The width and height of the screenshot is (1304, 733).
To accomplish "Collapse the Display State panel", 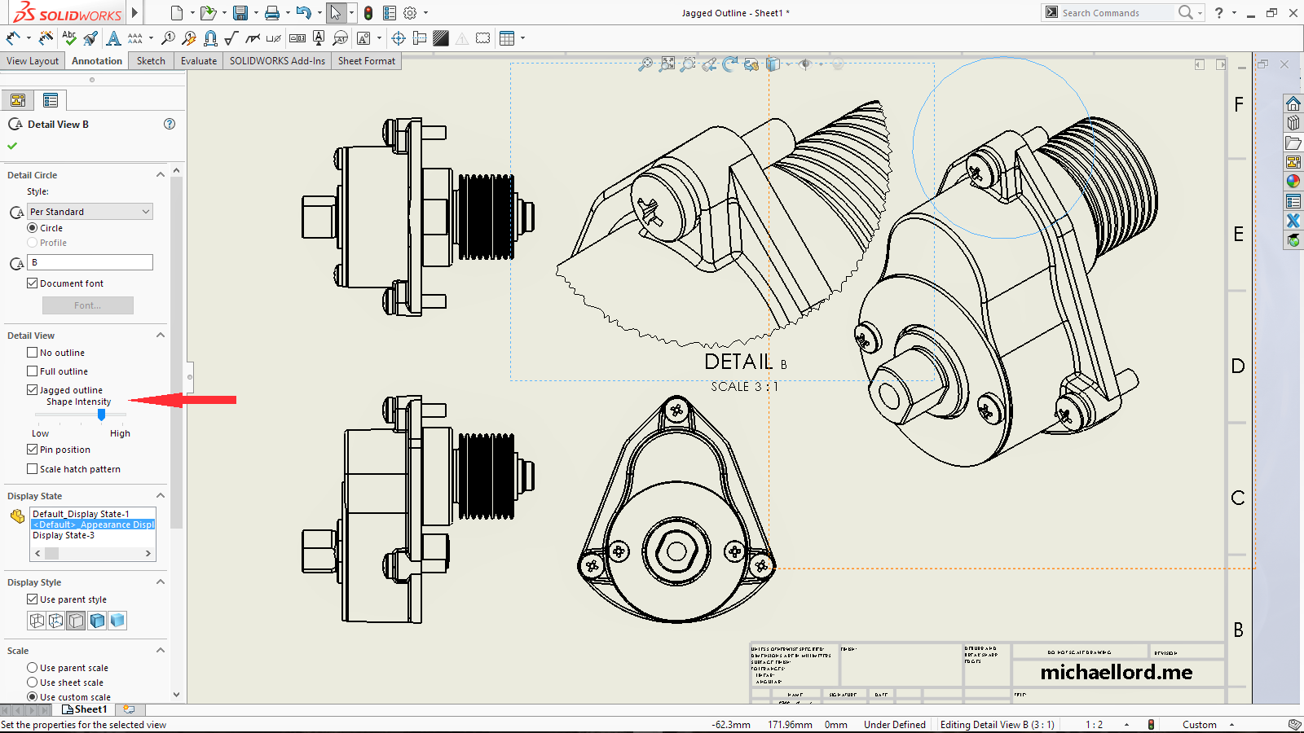I will (x=161, y=495).
